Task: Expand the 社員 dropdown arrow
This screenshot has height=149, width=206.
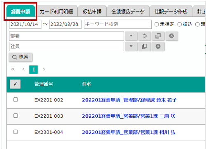Action: coord(131,47)
